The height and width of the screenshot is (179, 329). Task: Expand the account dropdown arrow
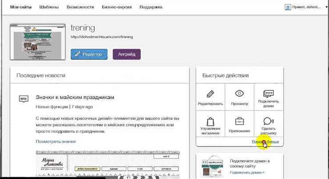tap(326, 7)
